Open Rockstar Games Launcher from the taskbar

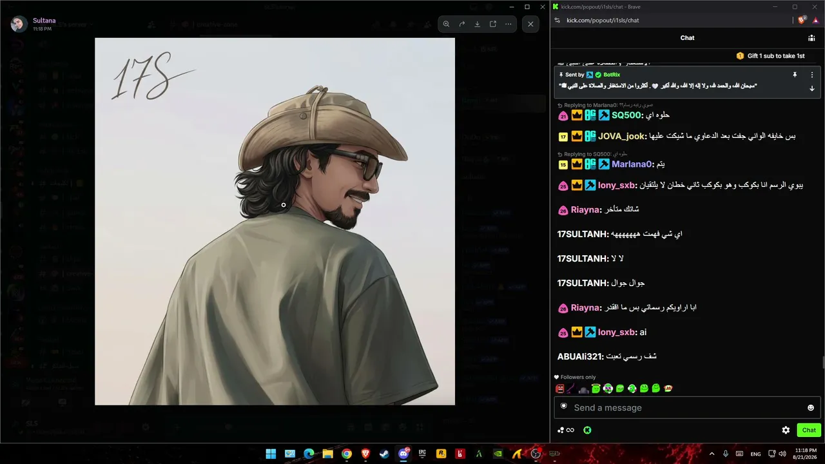click(442, 454)
